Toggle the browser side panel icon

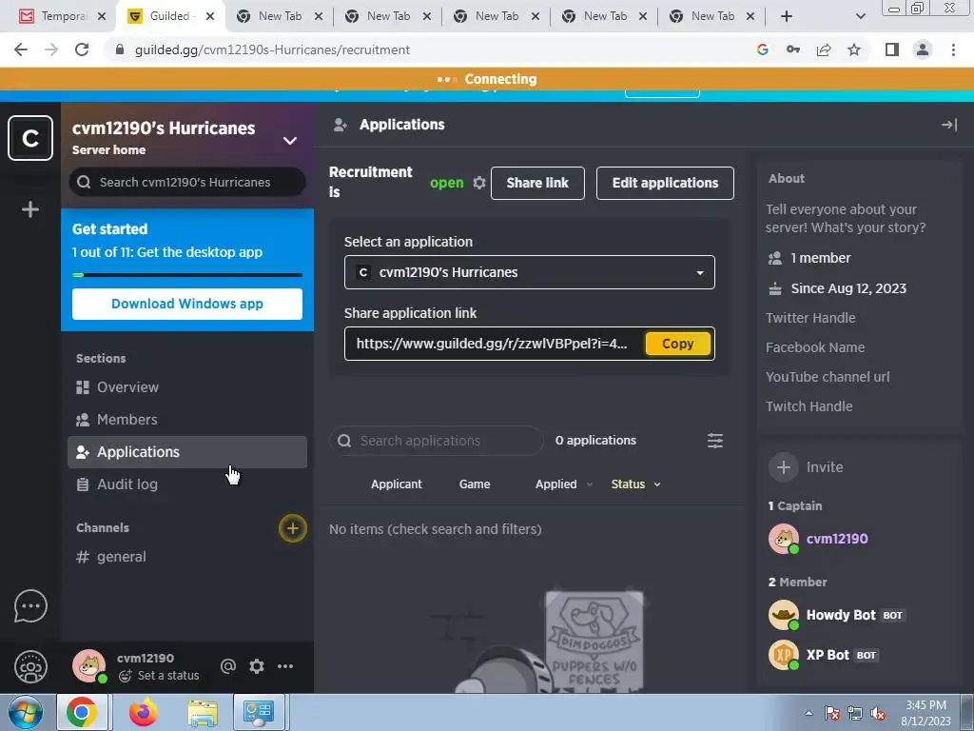click(892, 49)
